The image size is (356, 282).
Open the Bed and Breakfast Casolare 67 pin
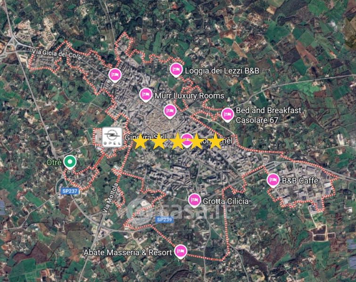pos(227,115)
